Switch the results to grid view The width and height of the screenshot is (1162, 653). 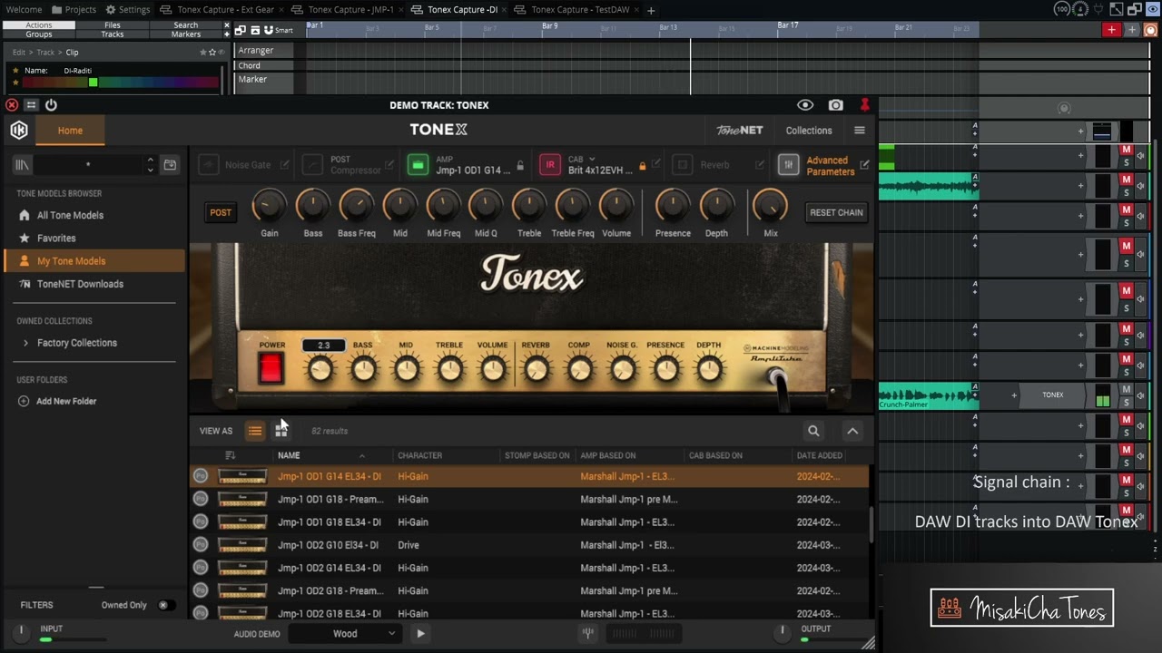coord(281,431)
